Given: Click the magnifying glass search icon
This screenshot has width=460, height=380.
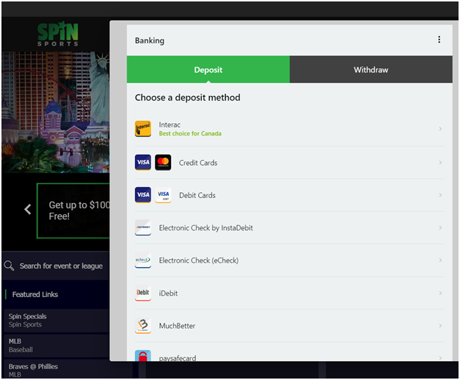Looking at the screenshot, I should (9, 266).
